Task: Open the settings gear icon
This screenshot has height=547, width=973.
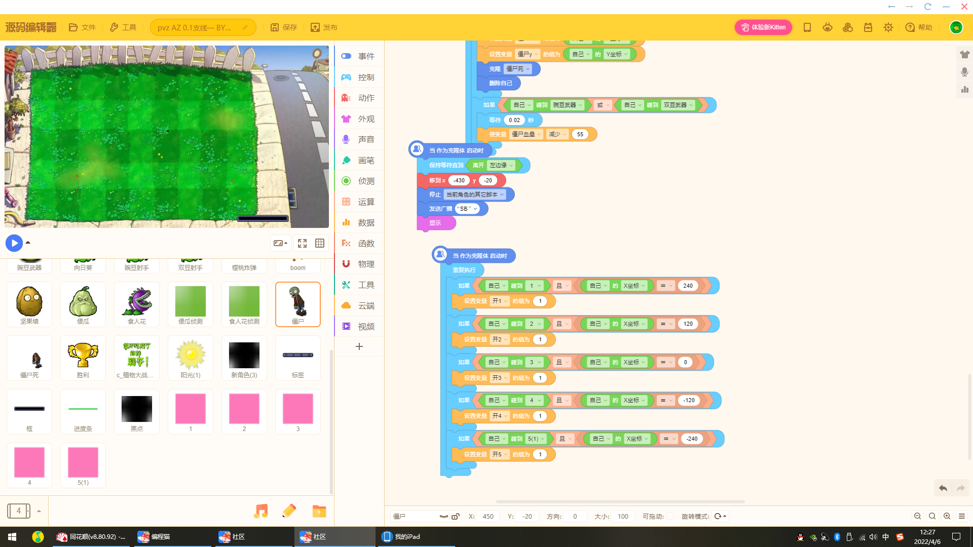Action: pos(888,27)
